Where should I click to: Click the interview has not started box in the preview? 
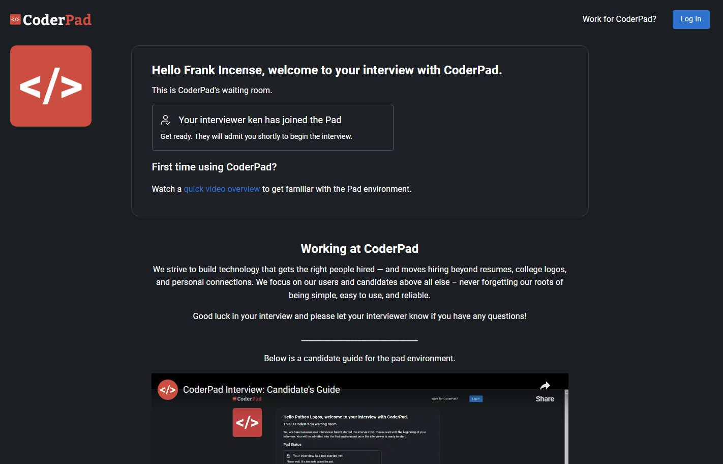[332, 457]
